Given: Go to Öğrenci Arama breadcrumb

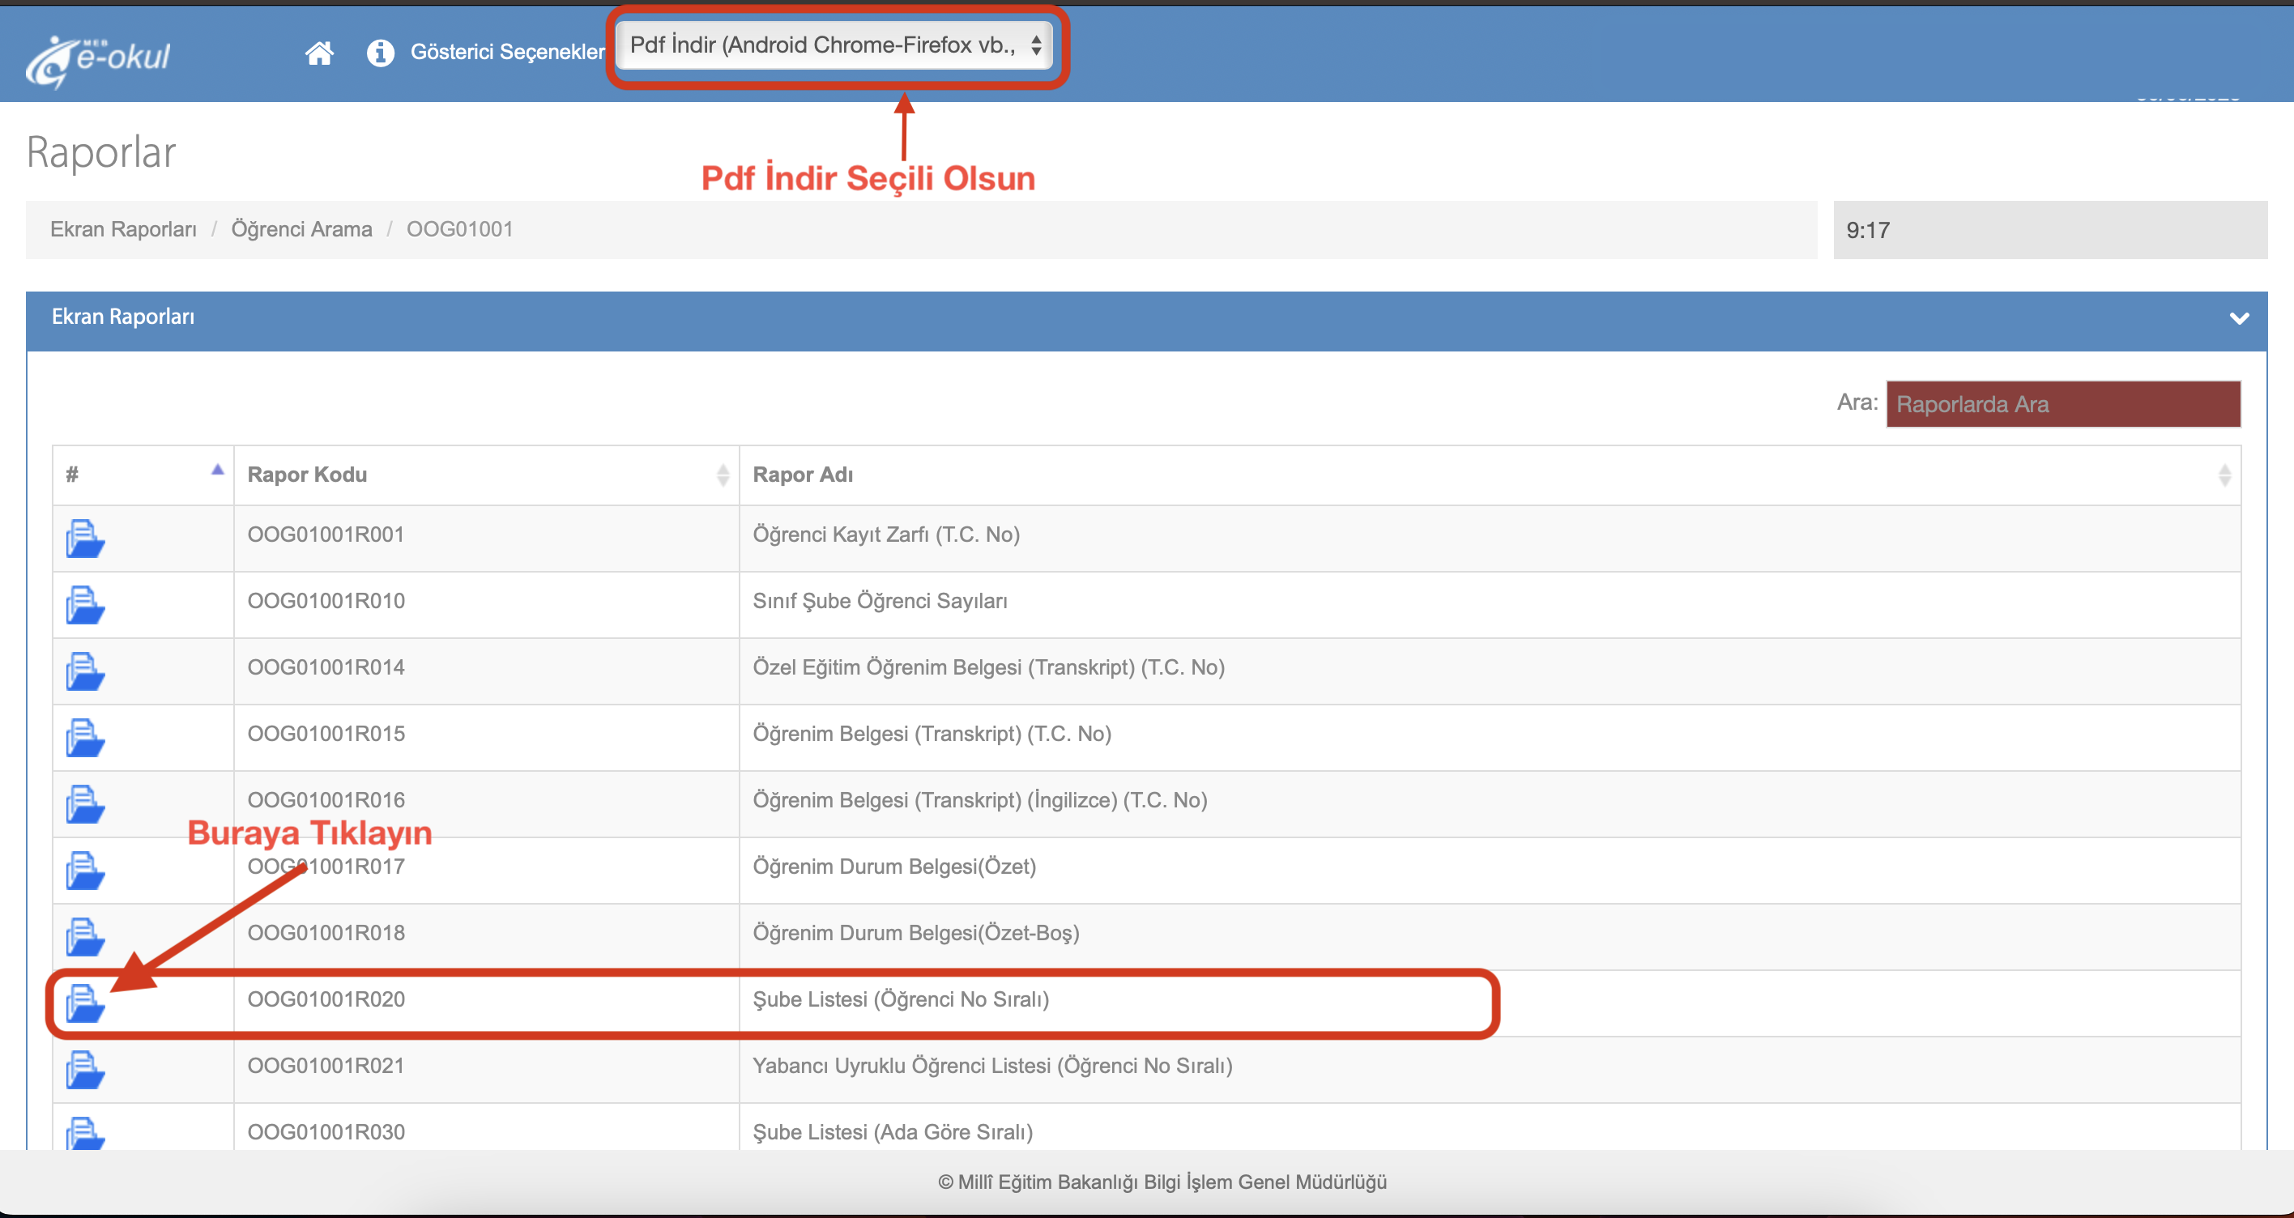Looking at the screenshot, I should point(301,230).
